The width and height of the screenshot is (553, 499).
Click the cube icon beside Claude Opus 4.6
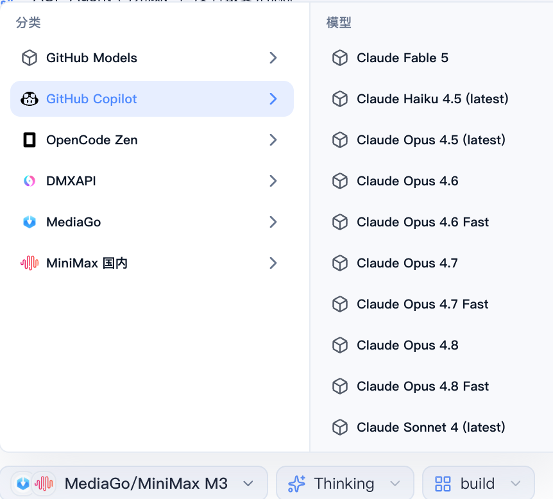[x=340, y=181]
